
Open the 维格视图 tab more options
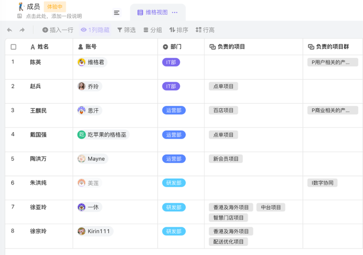[175, 13]
